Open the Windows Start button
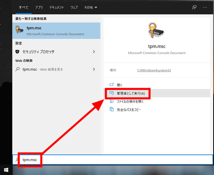The image size is (214, 175). pos(6,170)
